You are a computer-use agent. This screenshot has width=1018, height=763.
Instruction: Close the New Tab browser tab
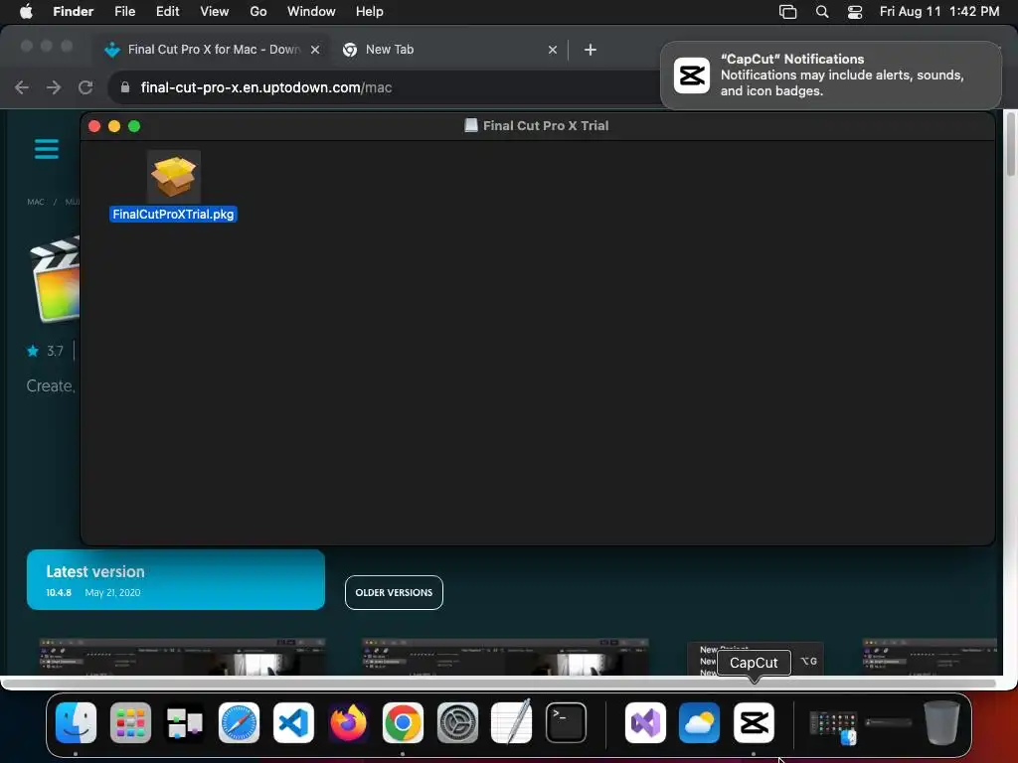tap(553, 50)
